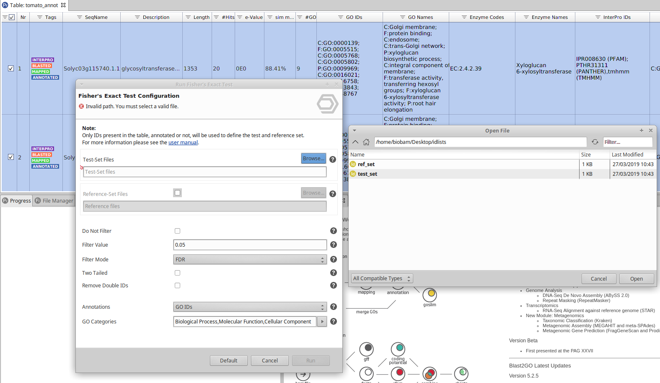Click the Filter Value input field
The width and height of the screenshot is (660, 383).
click(x=250, y=245)
